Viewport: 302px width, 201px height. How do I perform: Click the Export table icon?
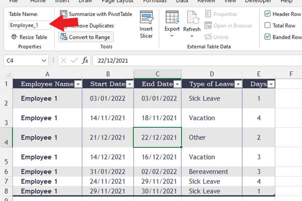(x=172, y=18)
